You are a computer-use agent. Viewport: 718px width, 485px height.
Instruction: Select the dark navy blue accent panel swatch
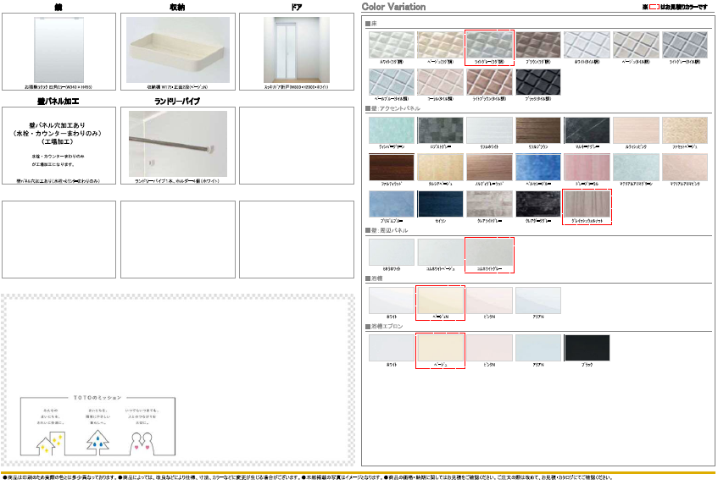click(440, 206)
